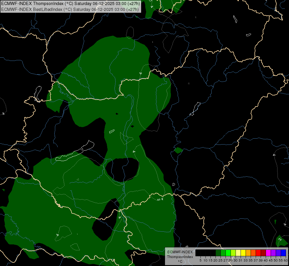Image resolution: width=289 pixels, height=266 pixels.
Task: Click the ThompsonIndex title line at top
Action: click(x=71, y=4)
